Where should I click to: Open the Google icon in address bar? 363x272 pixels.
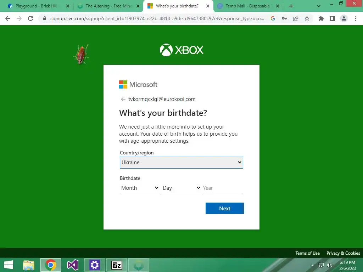(x=273, y=18)
